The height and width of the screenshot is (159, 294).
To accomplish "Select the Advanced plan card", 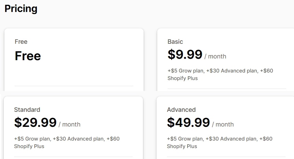I will (x=225, y=128).
